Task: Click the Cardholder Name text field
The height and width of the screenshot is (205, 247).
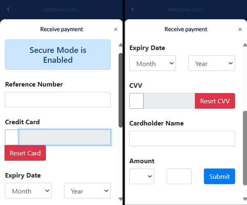Action: click(182, 139)
